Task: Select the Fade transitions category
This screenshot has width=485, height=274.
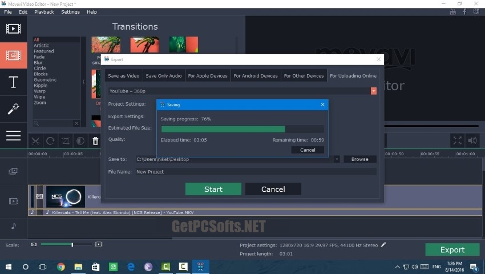Action: [x=39, y=57]
